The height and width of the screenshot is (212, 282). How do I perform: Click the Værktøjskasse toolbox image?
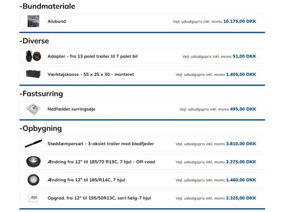33,74
